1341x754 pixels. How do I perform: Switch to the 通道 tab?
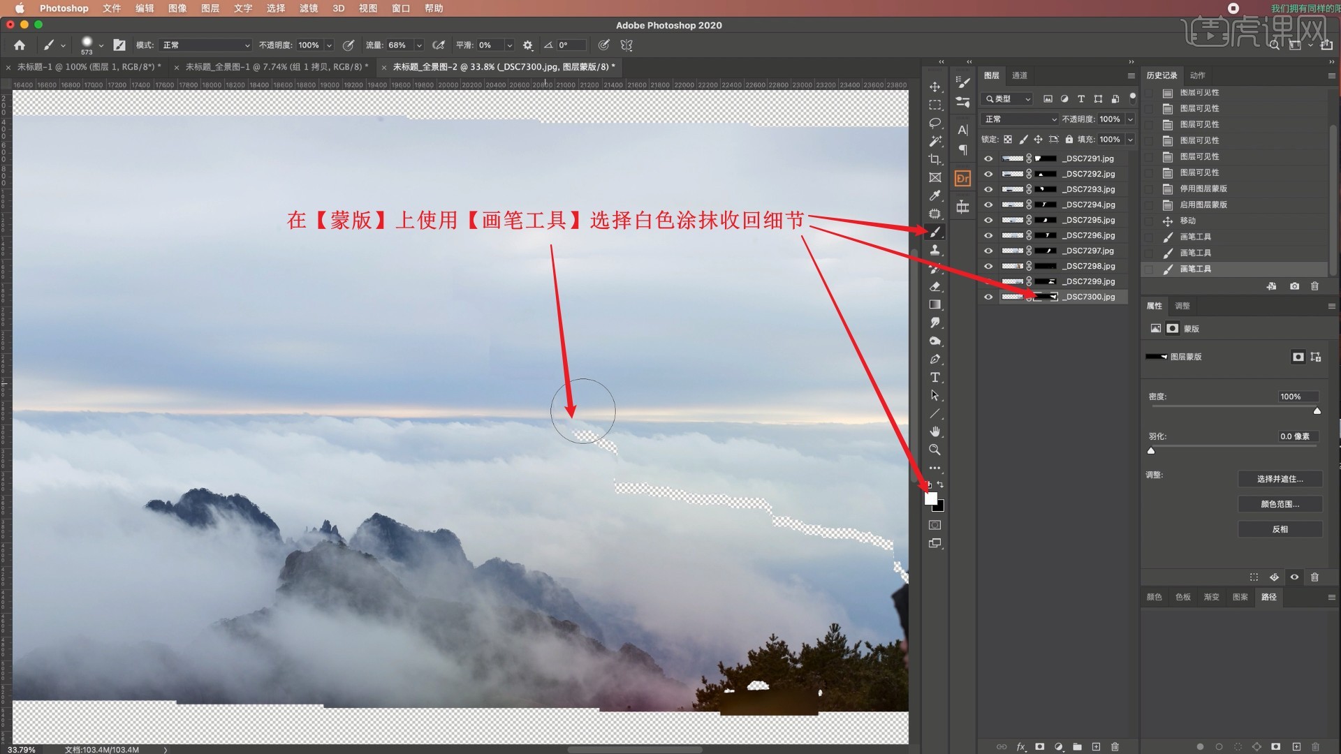[x=1020, y=75]
